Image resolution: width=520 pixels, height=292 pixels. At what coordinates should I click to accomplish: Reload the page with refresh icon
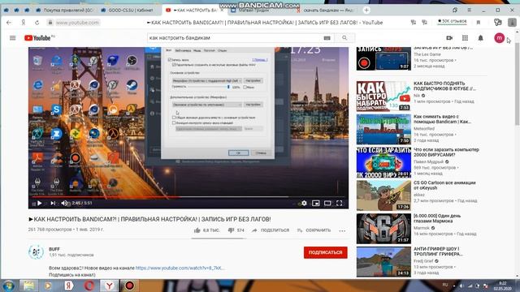click(x=37, y=23)
